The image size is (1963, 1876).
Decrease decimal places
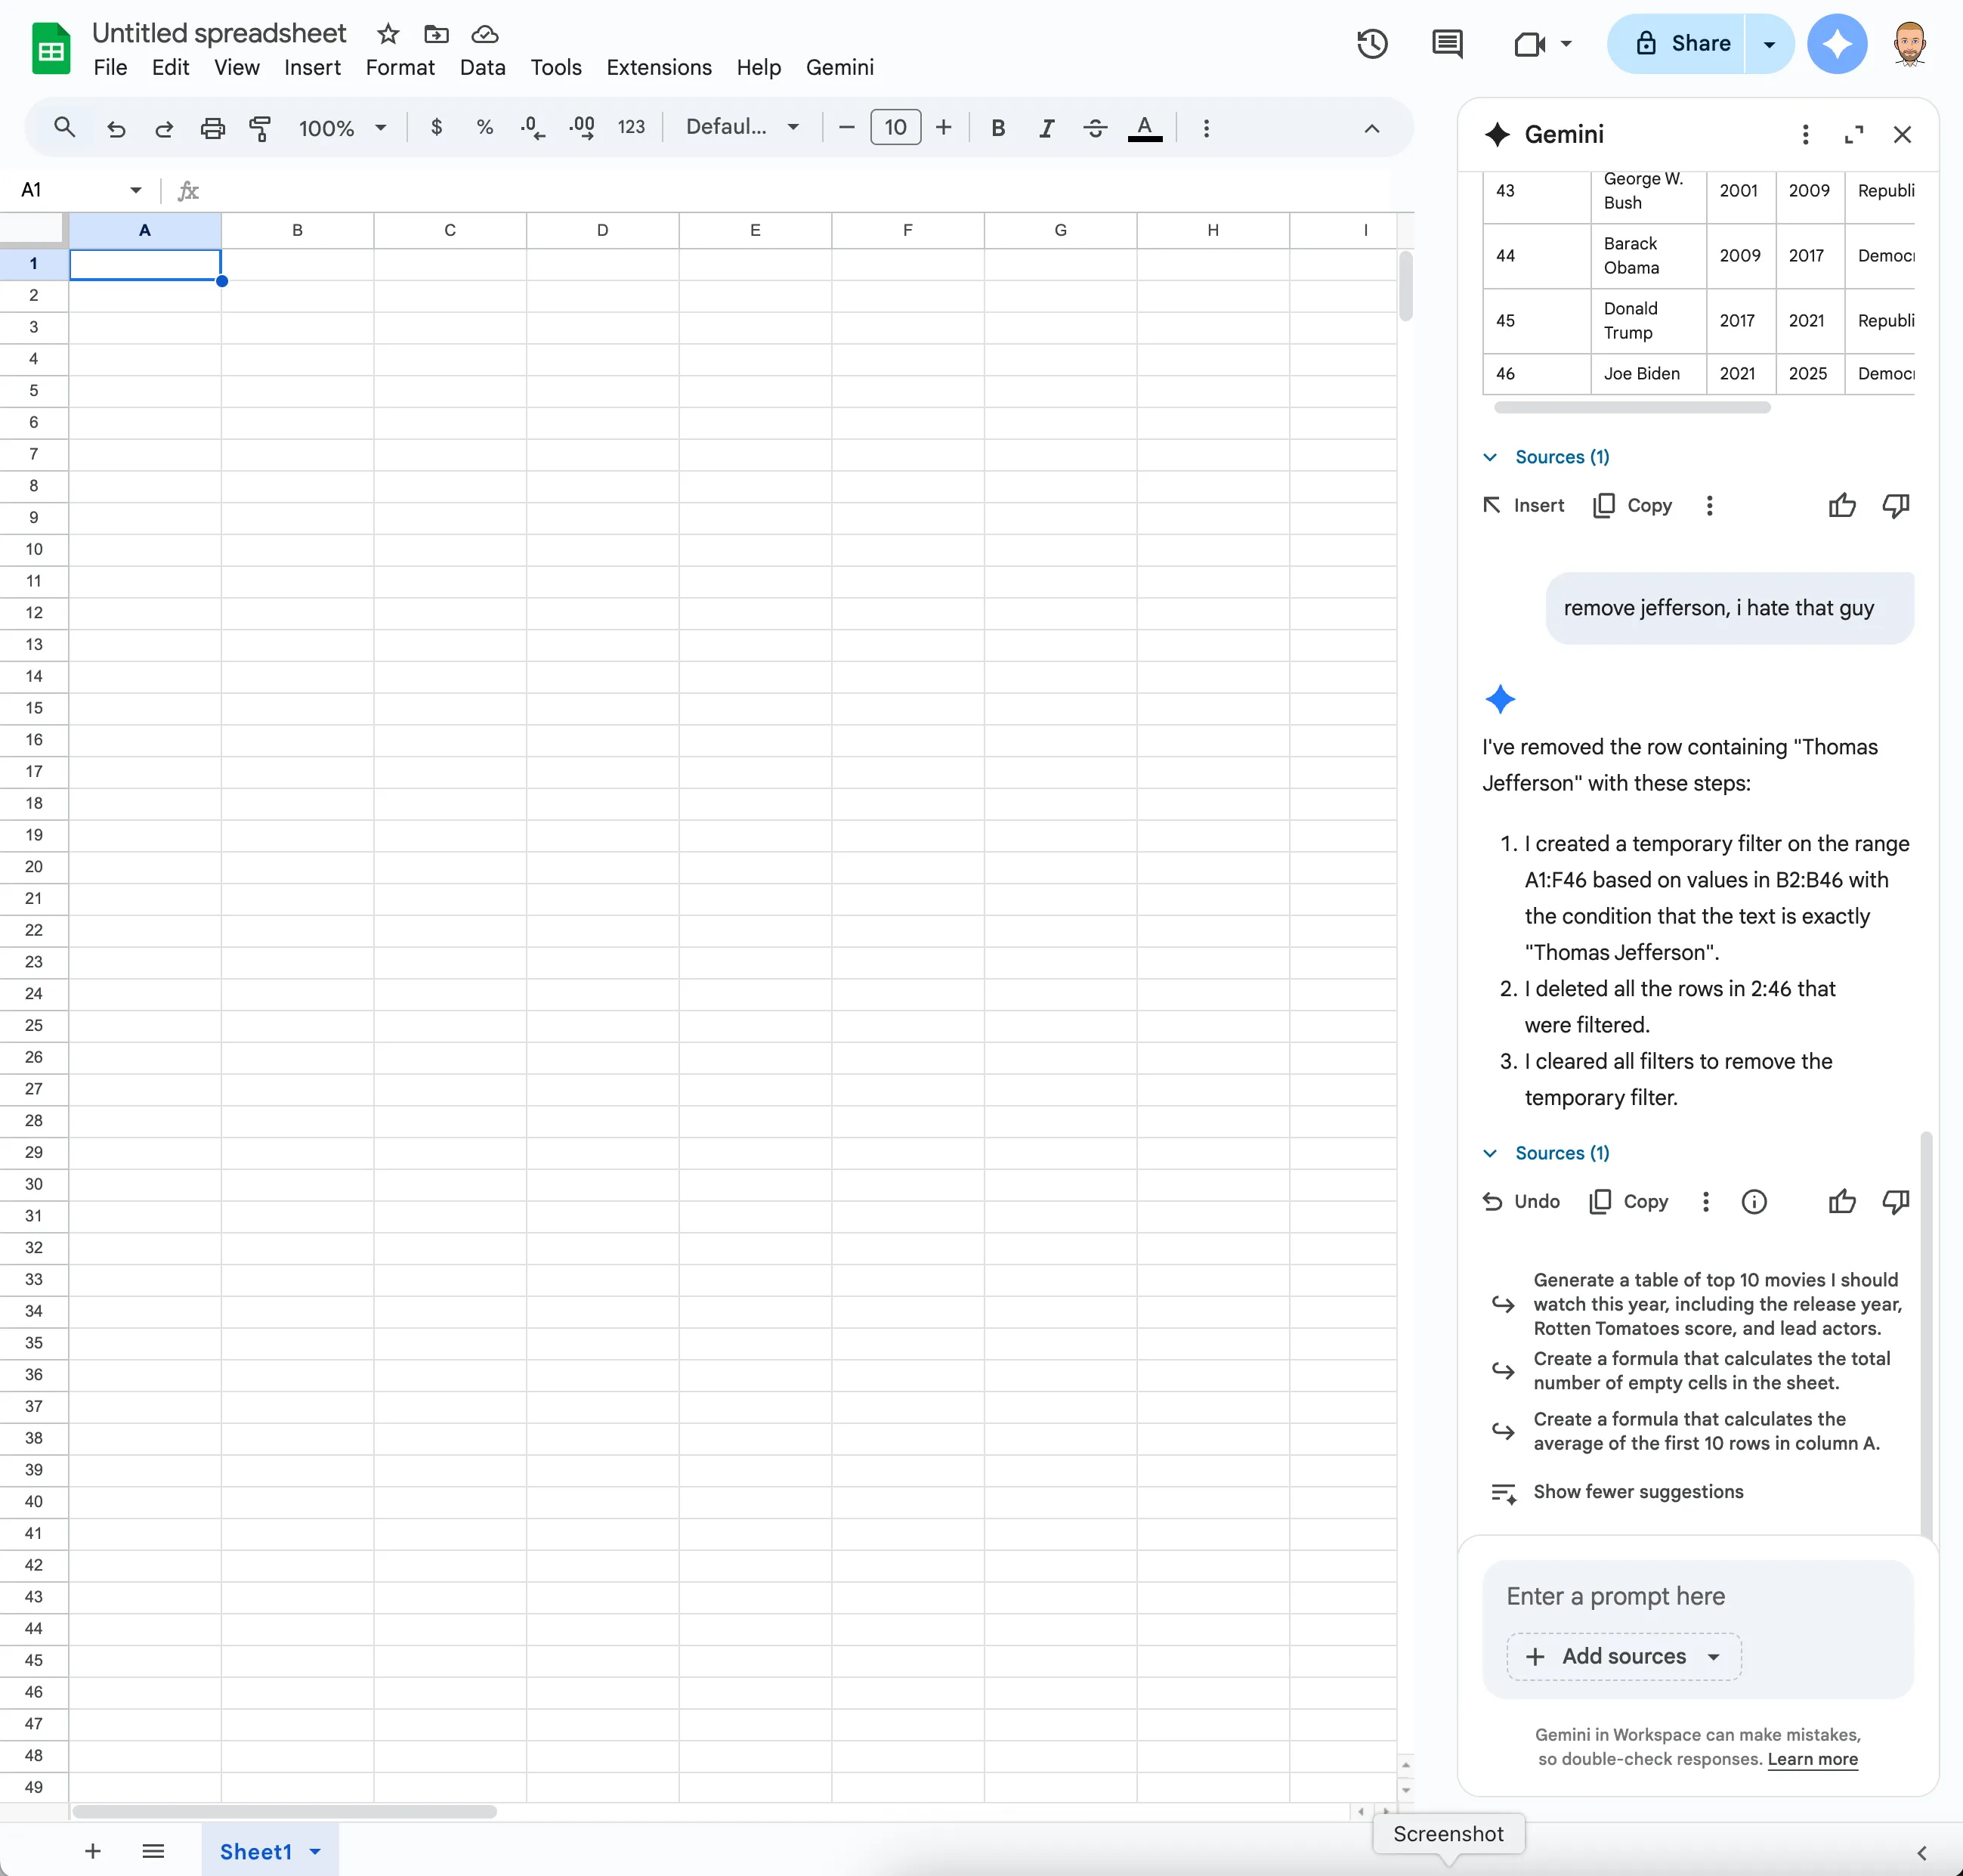(x=532, y=127)
